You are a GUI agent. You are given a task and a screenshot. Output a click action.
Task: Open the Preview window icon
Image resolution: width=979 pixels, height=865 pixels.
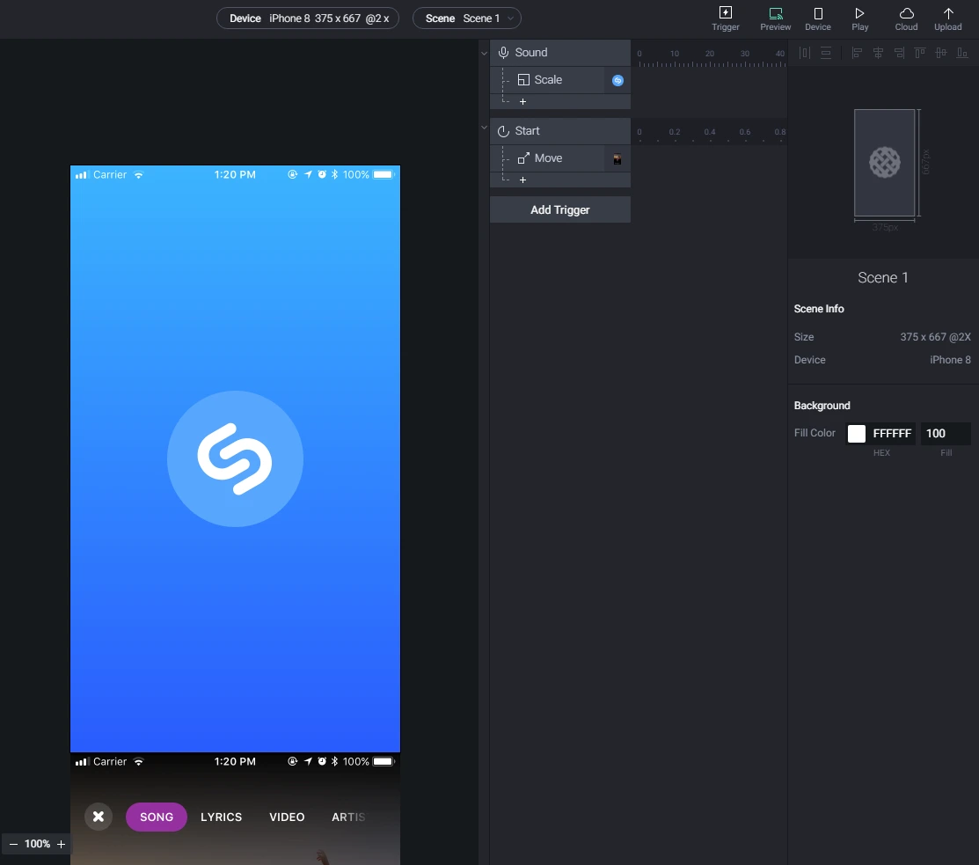[776, 18]
